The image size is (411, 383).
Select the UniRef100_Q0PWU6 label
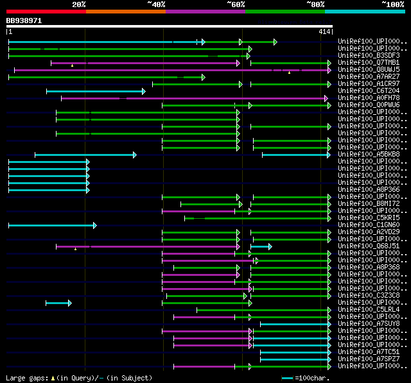[369, 105]
